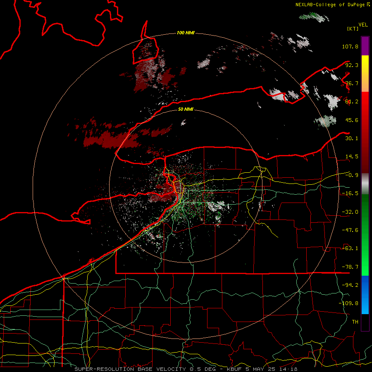Click the TH label on the legend
372x372 pixels.
(x=355, y=322)
